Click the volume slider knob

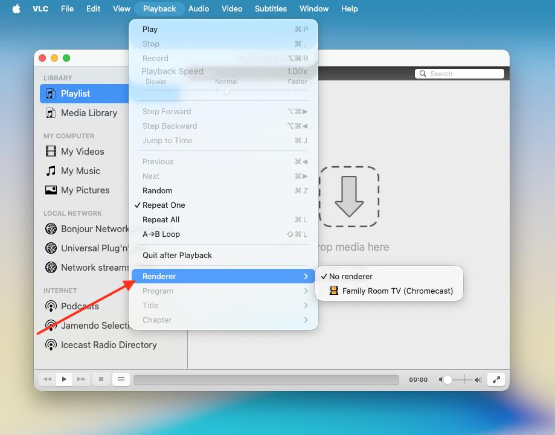tap(448, 380)
